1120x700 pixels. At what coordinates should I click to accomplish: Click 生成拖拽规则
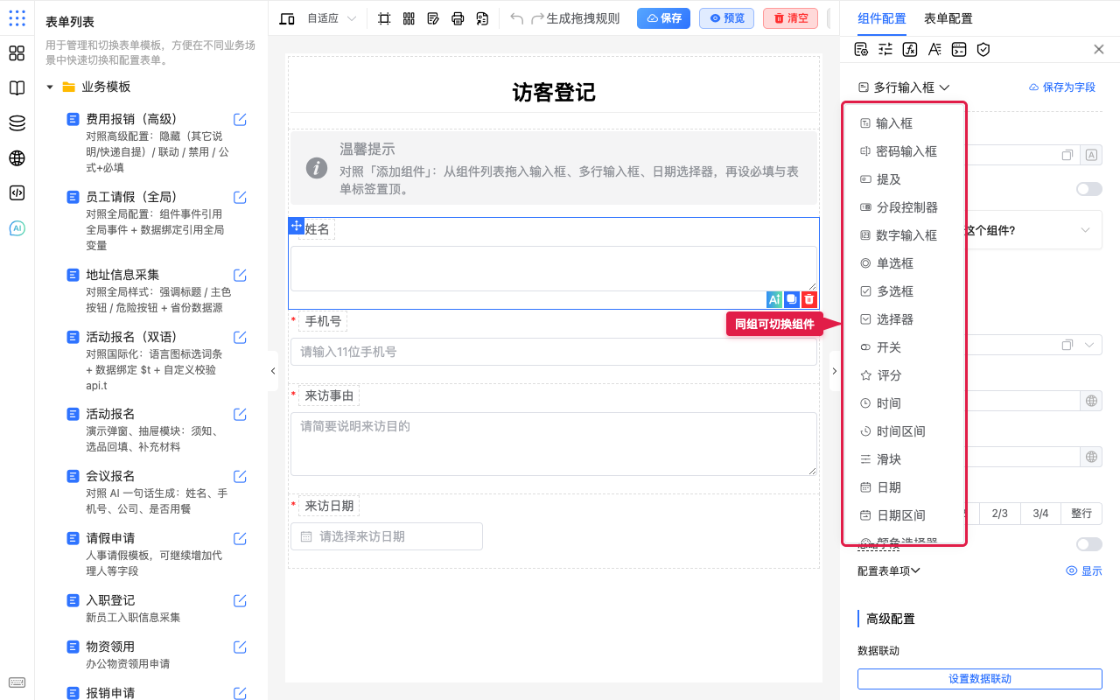[583, 18]
